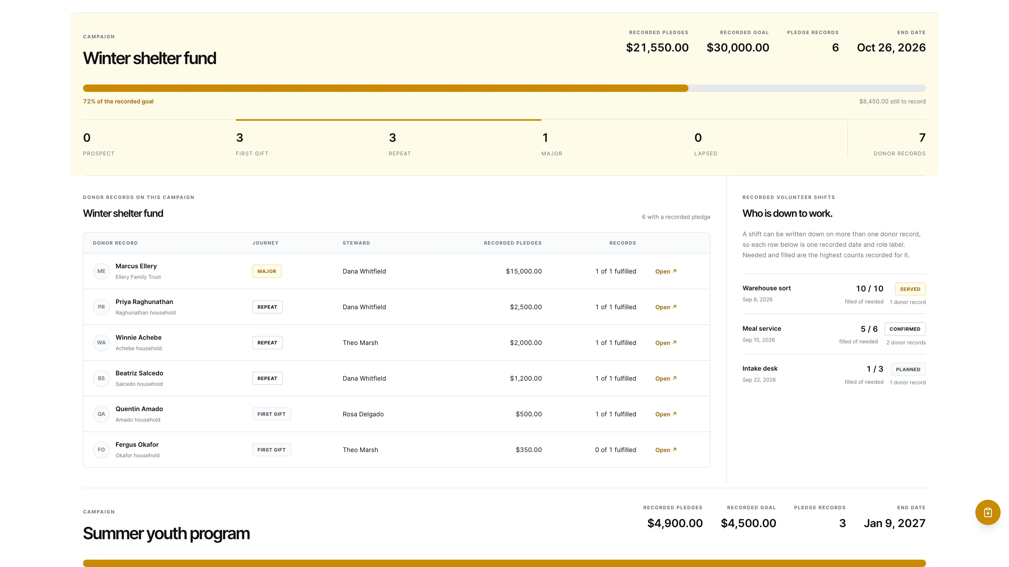Open Quentin Amado's donor record link
1009x567 pixels.
pos(666,414)
